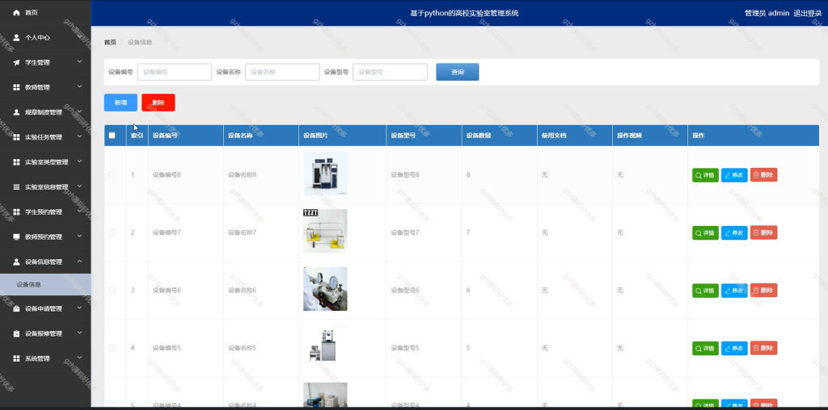Click the paper-plane icon for 学生管理
The image size is (828, 410).
pos(16,62)
